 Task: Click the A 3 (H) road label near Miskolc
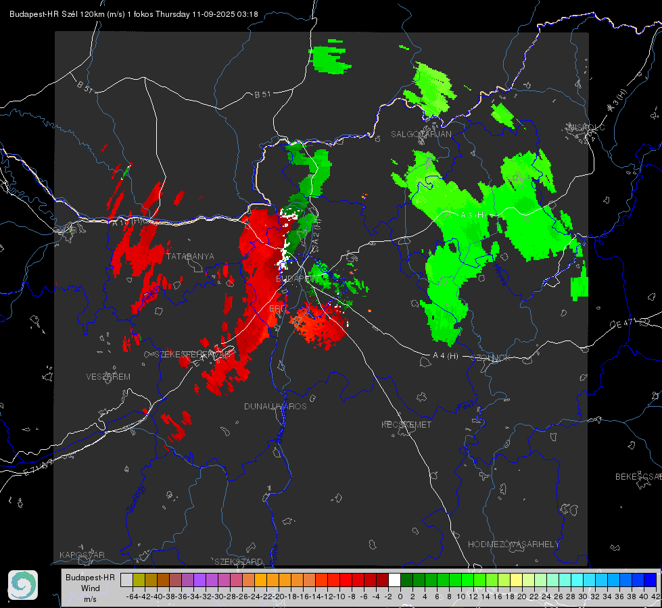(x=617, y=101)
